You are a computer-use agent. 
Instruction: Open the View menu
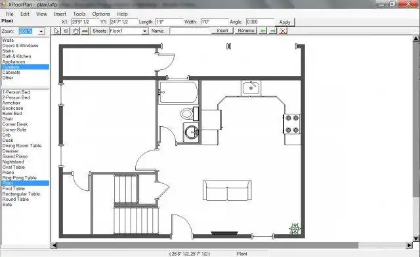41,14
